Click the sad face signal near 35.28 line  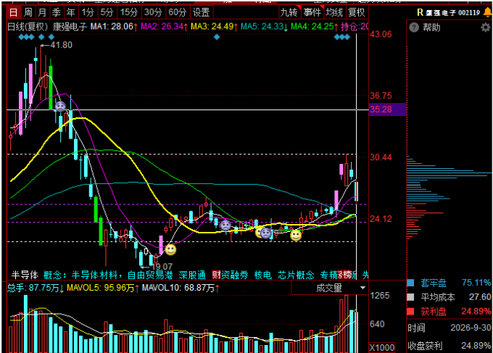(60, 107)
